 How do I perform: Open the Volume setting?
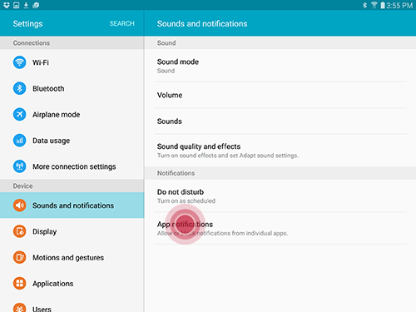pyautogui.click(x=280, y=95)
